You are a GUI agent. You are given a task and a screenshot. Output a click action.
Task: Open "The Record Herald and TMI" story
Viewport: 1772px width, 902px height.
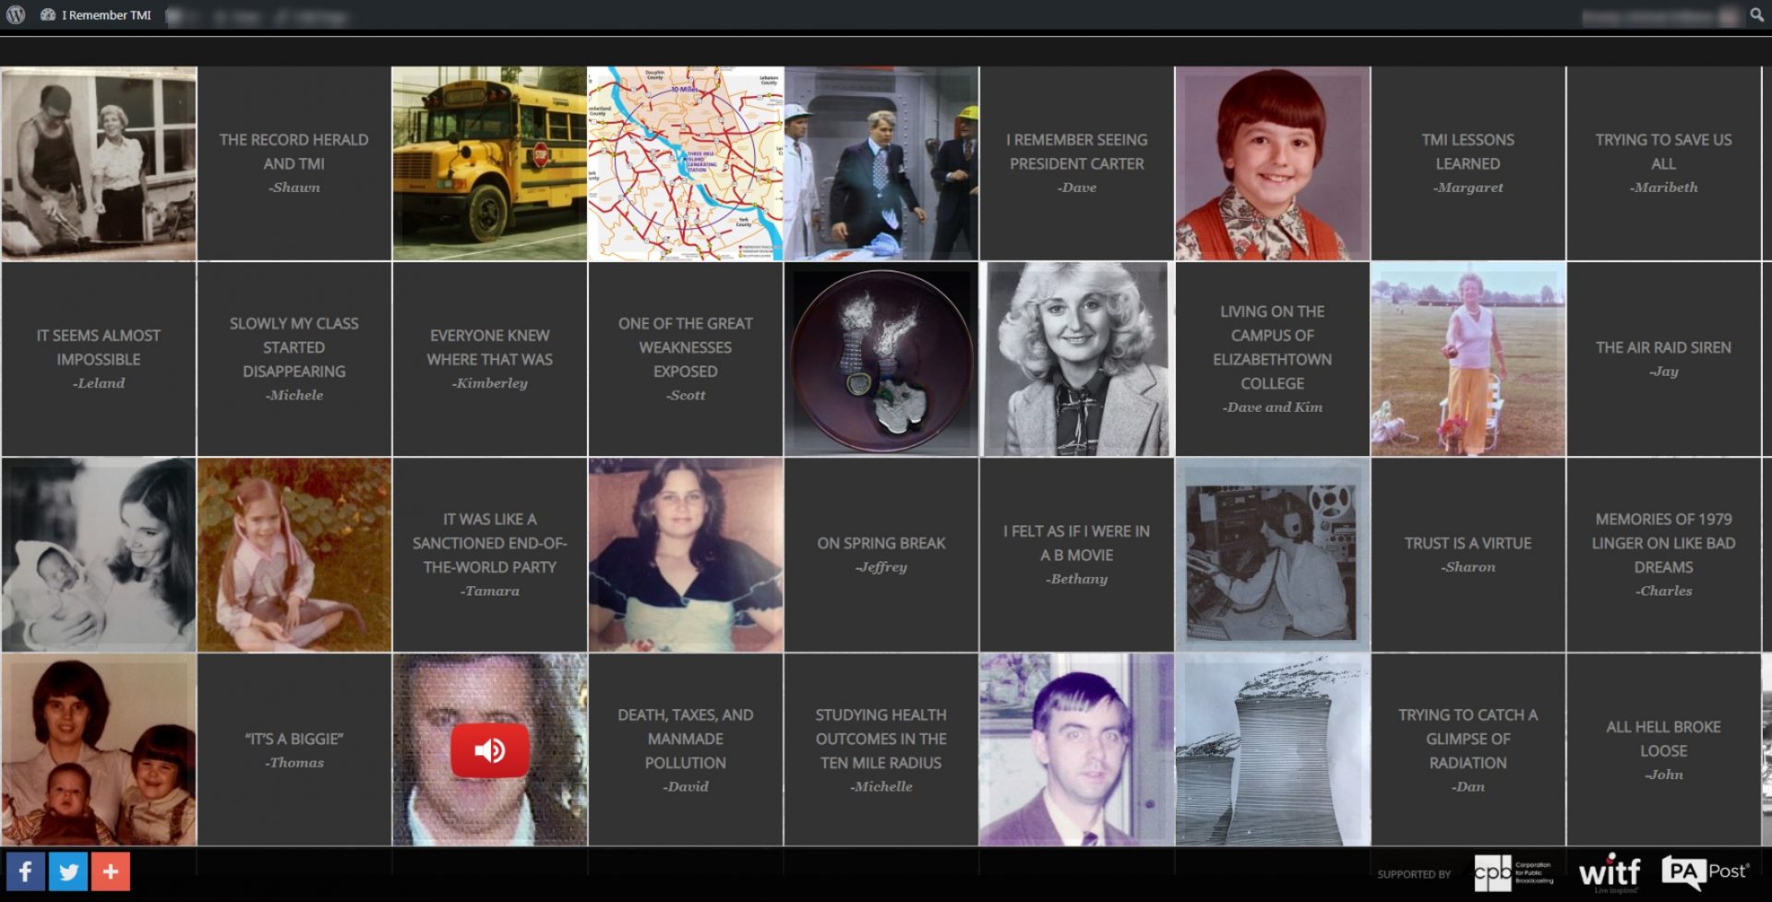pyautogui.click(x=294, y=163)
